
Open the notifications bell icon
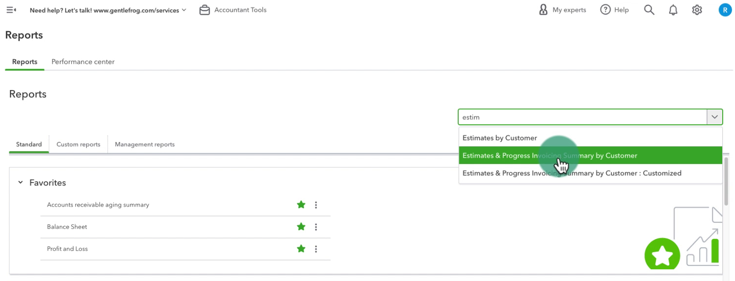673,10
